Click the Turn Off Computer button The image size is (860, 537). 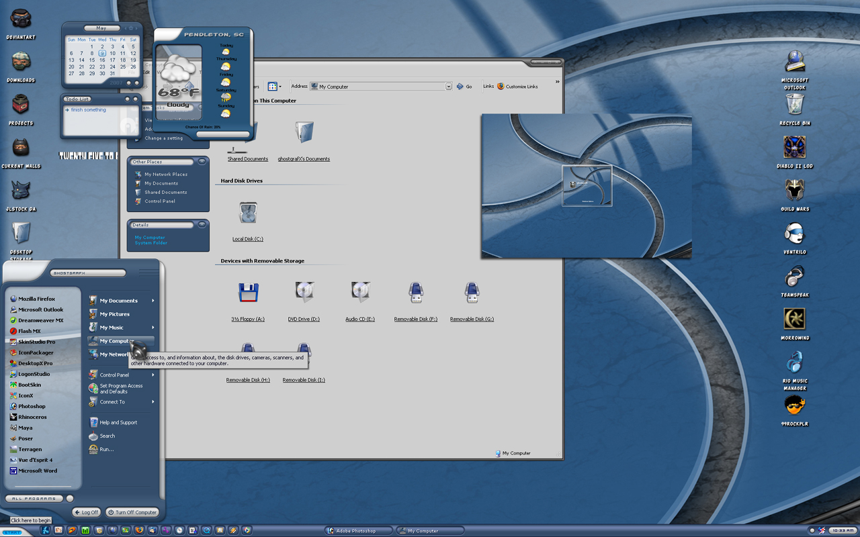[x=132, y=512]
